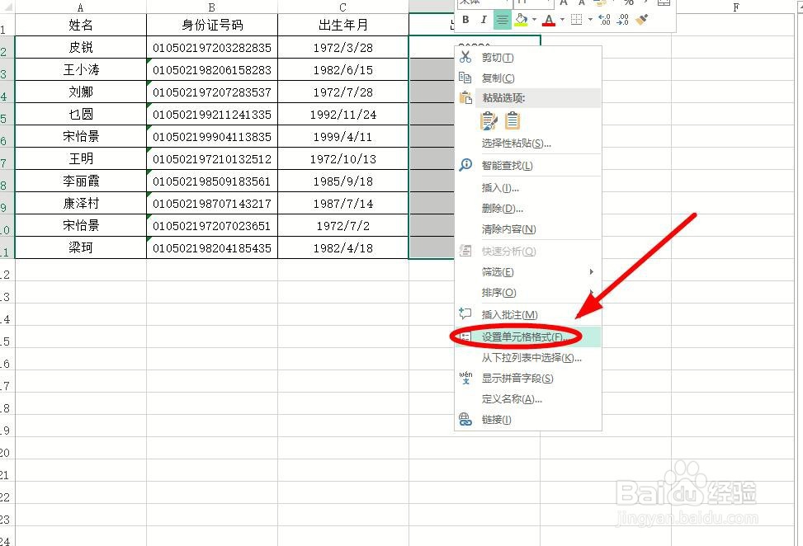Open the 排序(O) sort submenu

[x=528, y=292]
